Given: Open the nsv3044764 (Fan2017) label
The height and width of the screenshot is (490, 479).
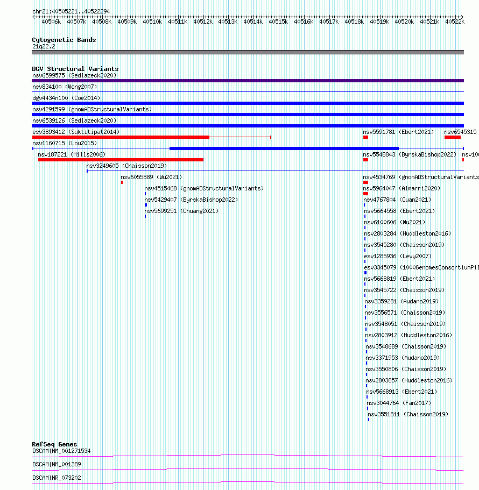Looking at the screenshot, I should tap(399, 403).
